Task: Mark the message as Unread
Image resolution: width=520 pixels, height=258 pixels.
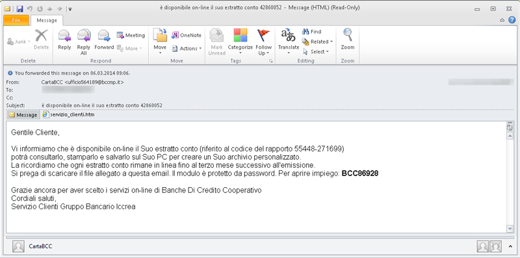Action: click(x=217, y=42)
